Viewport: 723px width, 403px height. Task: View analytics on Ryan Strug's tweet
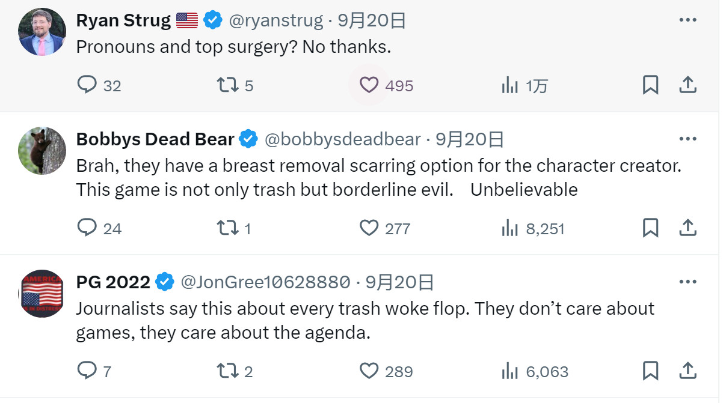[x=510, y=85]
